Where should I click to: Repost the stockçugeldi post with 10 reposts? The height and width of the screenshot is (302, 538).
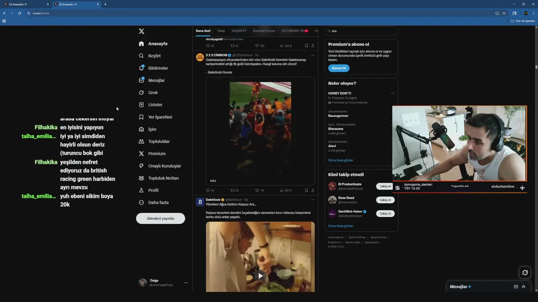click(x=232, y=46)
